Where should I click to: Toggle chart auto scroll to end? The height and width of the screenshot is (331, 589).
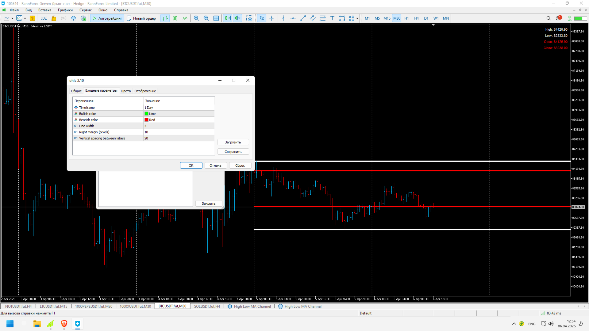click(x=227, y=18)
